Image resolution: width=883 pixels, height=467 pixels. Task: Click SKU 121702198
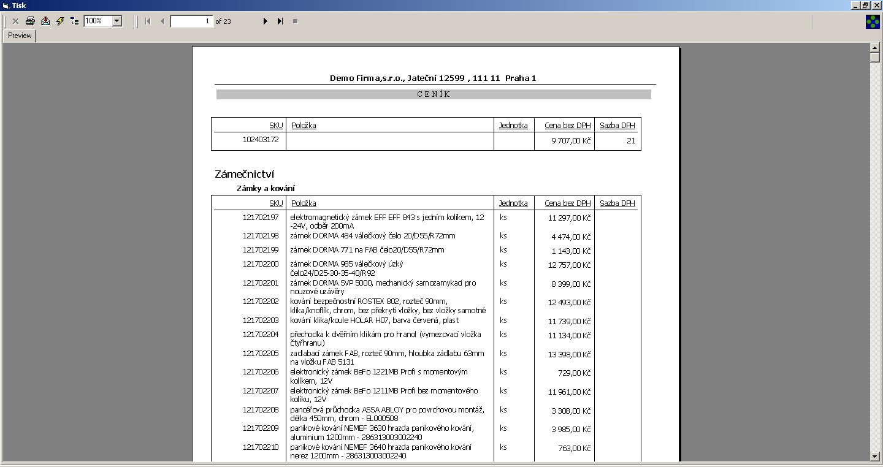[x=261, y=235]
